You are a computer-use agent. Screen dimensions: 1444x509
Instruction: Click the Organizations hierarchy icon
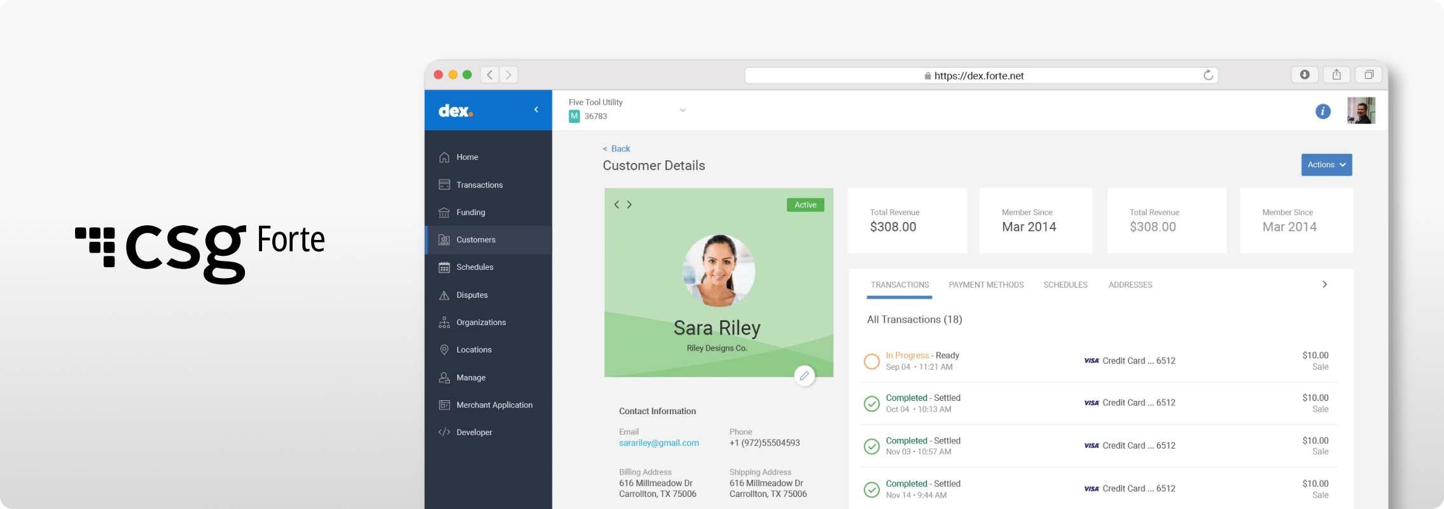[x=445, y=323]
